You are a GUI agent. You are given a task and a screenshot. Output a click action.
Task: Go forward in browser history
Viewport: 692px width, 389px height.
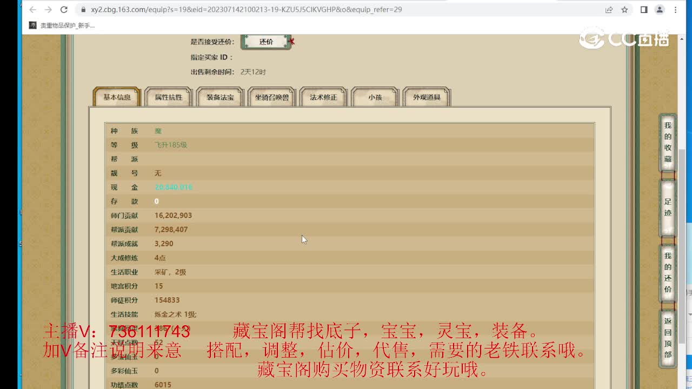pos(48,10)
